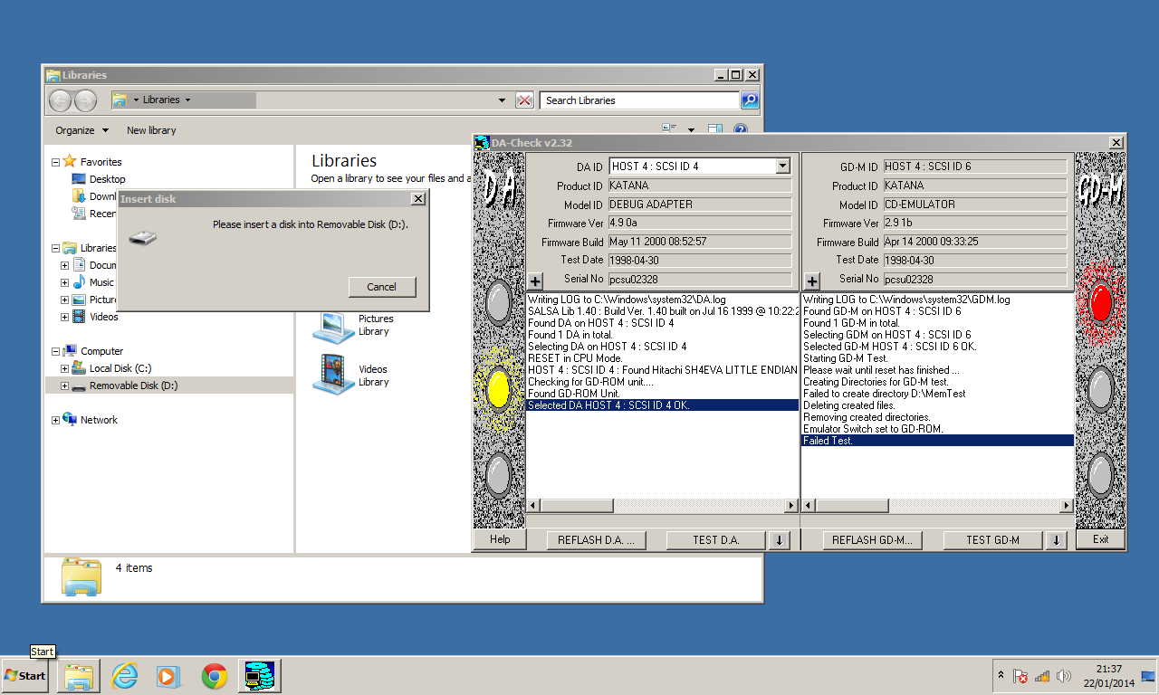Click the REFLASH D.A. button
The width and height of the screenshot is (1159, 695).
(x=596, y=540)
